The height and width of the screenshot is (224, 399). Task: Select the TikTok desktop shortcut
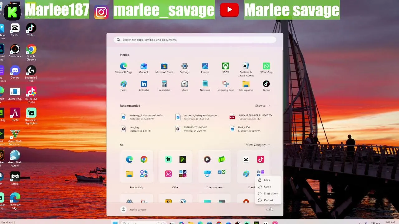coord(31,30)
